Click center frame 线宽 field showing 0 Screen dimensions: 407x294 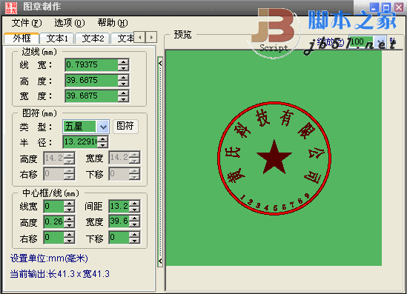pos(53,207)
